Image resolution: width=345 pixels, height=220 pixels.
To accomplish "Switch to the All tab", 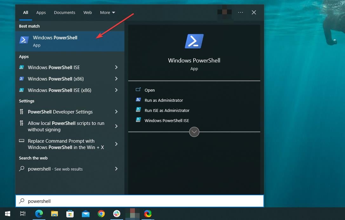I will (25, 13).
